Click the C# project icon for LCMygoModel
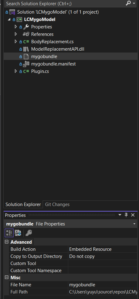Image resolution: width=139 pixels, height=299 pixels. (x=20, y=20)
